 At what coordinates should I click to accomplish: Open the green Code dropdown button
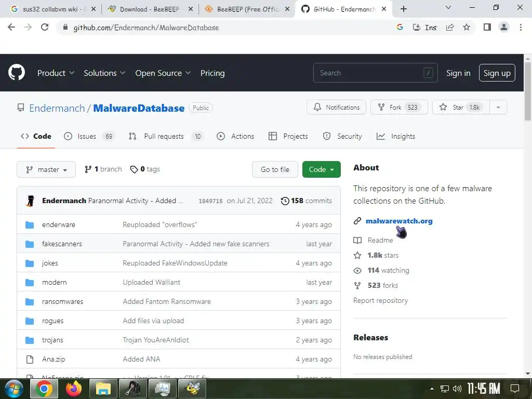[x=321, y=169]
